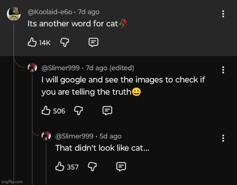Open options menu for 5d ago reply
Viewport: 237px width, 185px height.
tap(223, 138)
